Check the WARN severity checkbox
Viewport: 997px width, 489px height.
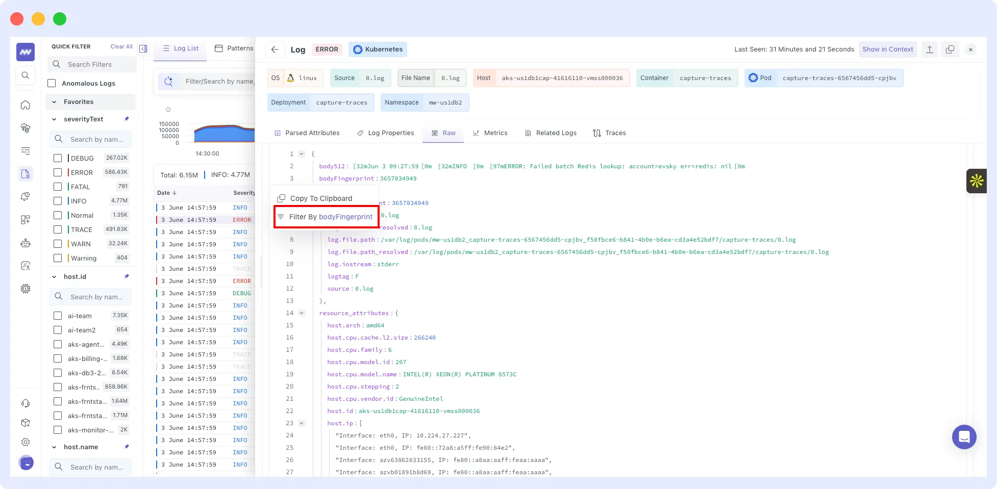58,244
